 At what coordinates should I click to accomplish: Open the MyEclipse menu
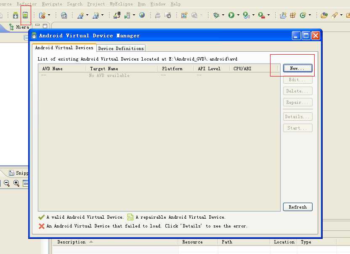(x=121, y=4)
